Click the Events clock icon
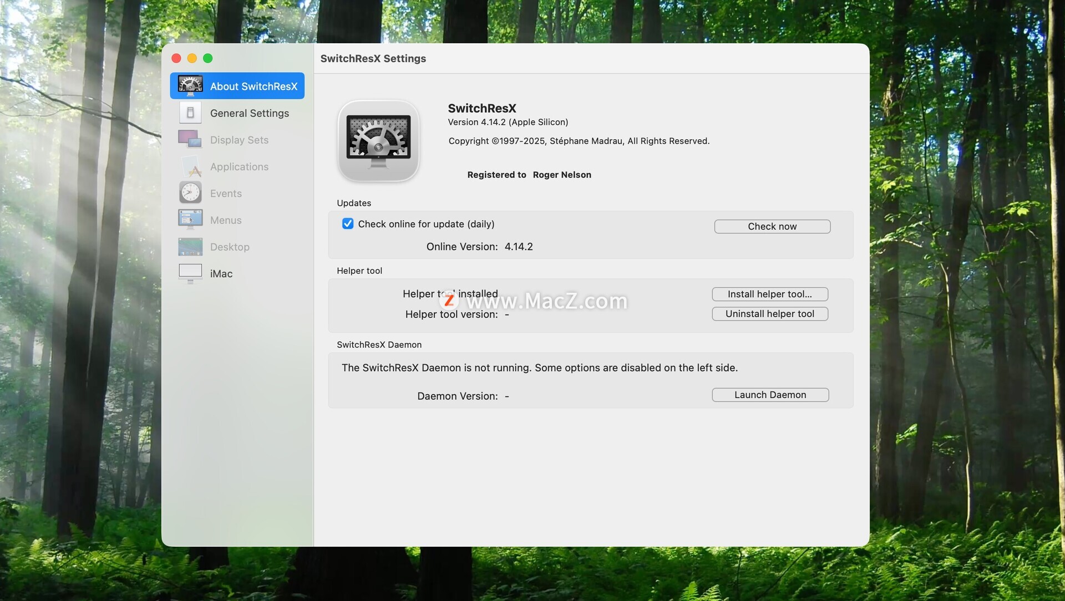The width and height of the screenshot is (1065, 601). [190, 193]
